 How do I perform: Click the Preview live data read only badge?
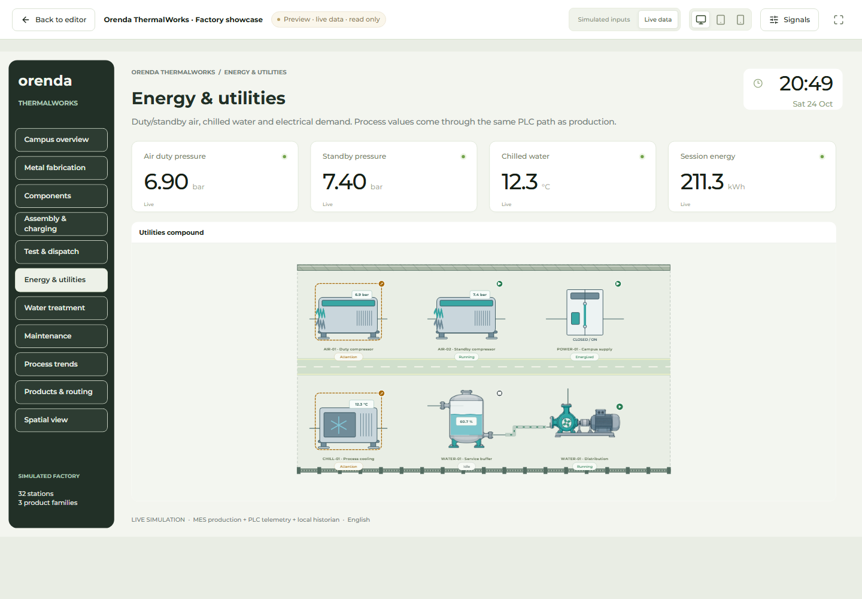click(329, 20)
